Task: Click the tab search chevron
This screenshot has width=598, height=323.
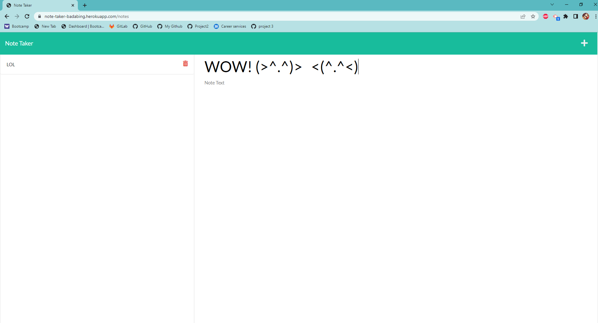Action: 552,4
